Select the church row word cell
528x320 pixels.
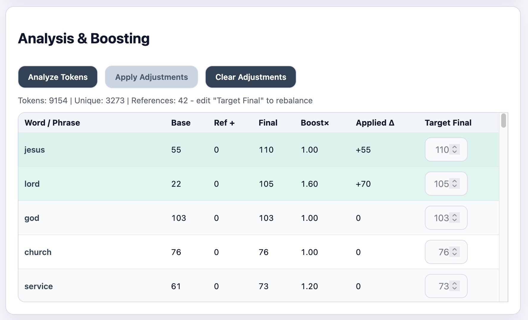coord(38,252)
